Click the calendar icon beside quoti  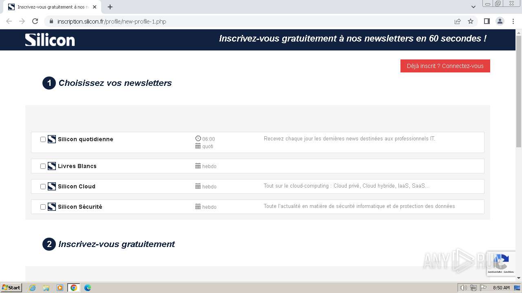pyautogui.click(x=198, y=146)
